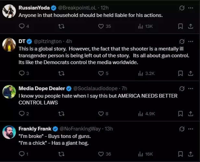Share RussianYoda's tweet
200x162 pixels.
coord(191,26)
